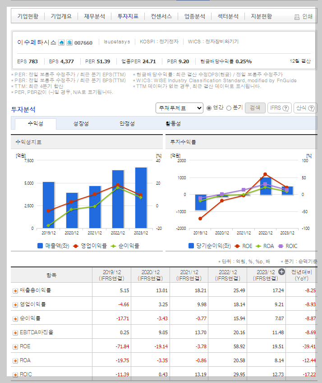Open the 기업현황 tab
The height and width of the screenshot is (383, 322).
tap(28, 16)
